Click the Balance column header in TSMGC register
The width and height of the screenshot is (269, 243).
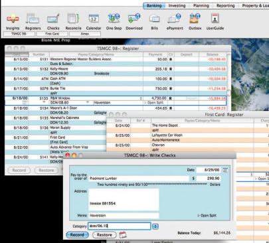pos(213,54)
